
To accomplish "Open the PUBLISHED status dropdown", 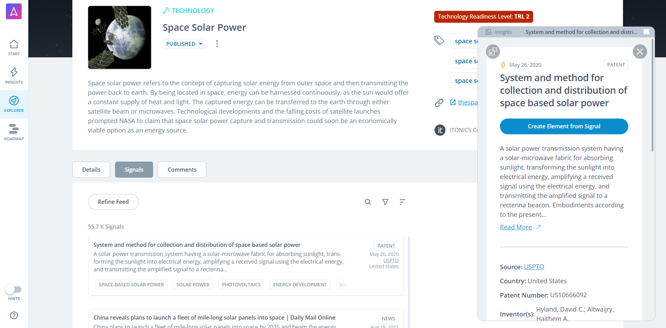I will coord(184,44).
